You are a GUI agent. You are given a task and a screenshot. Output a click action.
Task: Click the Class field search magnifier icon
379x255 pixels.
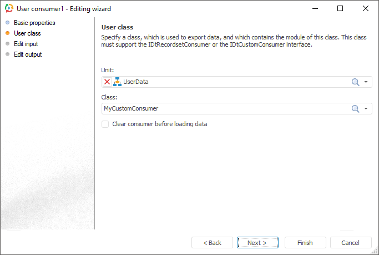click(356, 109)
